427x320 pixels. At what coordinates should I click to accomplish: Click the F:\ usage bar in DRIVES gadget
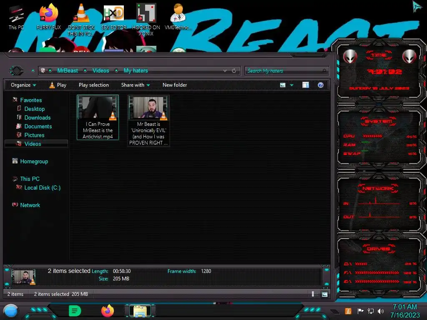click(x=377, y=272)
